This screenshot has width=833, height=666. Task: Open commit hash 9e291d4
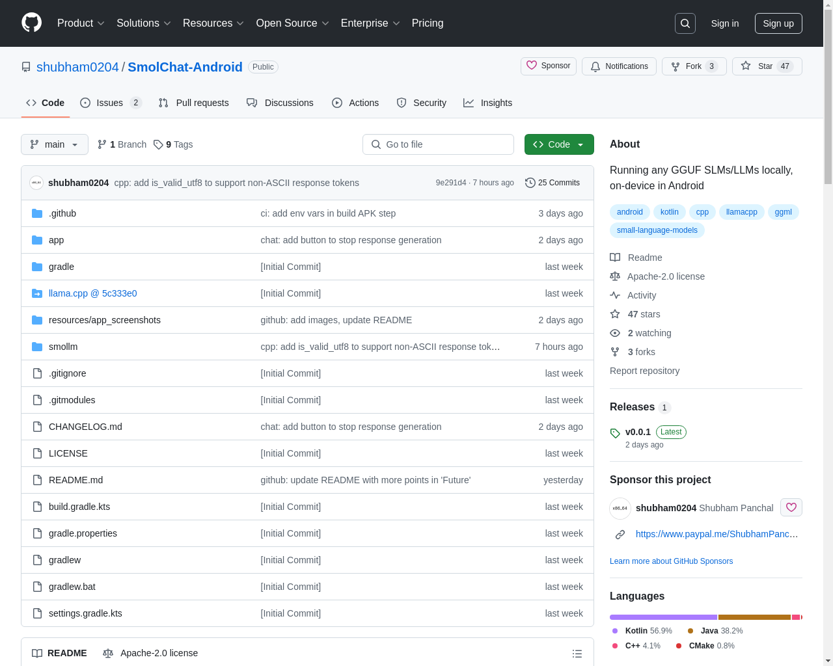[x=451, y=183]
